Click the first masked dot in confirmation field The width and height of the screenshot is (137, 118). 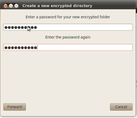tap(6, 48)
